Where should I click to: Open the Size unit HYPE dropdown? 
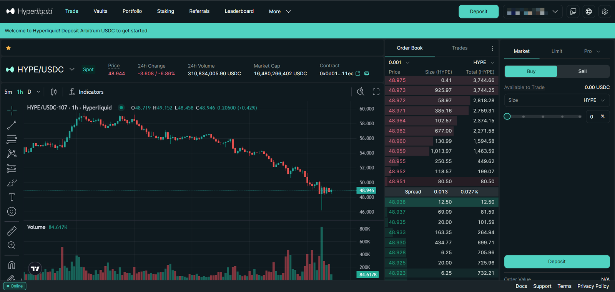click(594, 100)
